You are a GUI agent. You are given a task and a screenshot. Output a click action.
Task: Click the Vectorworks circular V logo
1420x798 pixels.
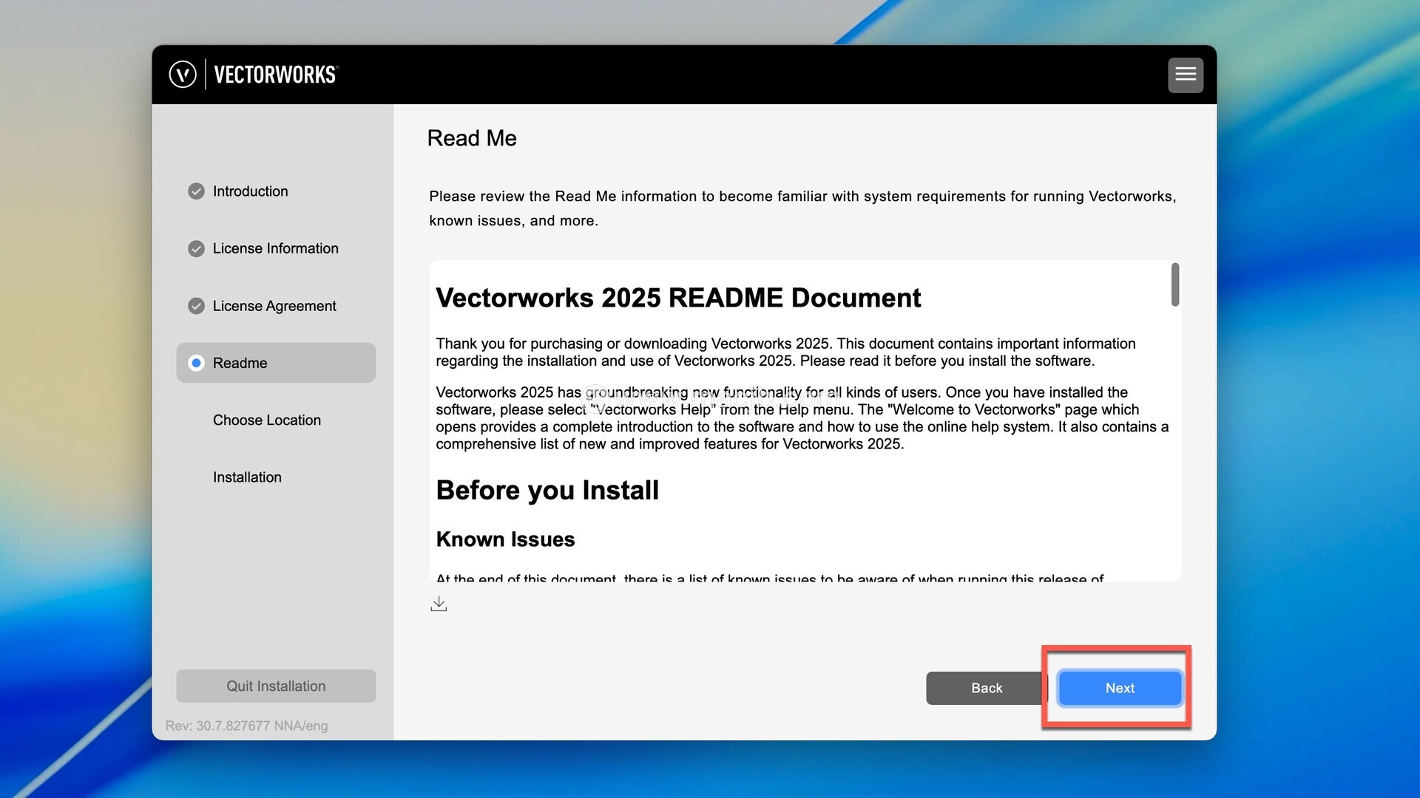[x=182, y=75]
